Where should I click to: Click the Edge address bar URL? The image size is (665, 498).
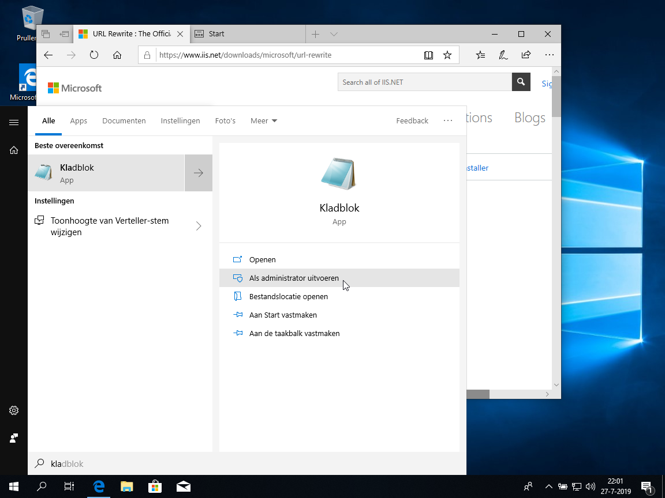245,55
